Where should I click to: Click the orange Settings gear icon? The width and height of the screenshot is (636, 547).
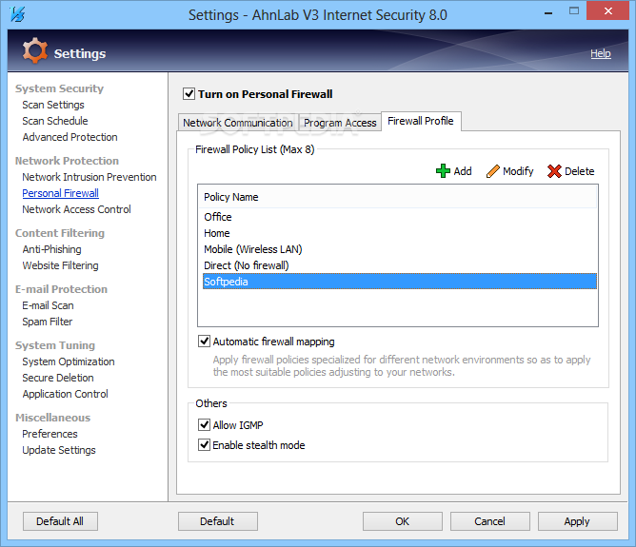coord(35,50)
